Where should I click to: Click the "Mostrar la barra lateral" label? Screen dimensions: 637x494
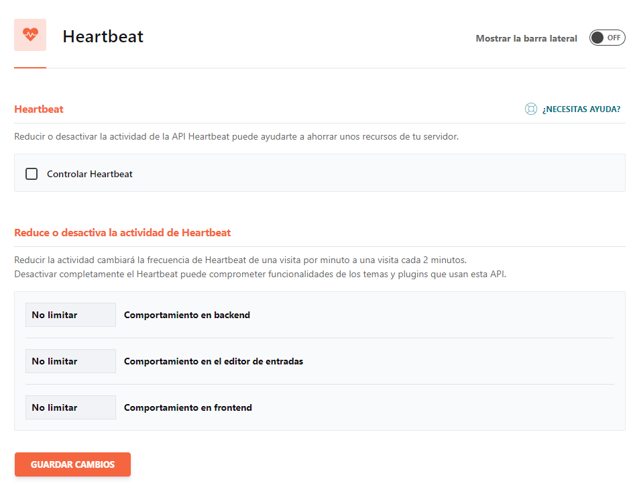526,38
